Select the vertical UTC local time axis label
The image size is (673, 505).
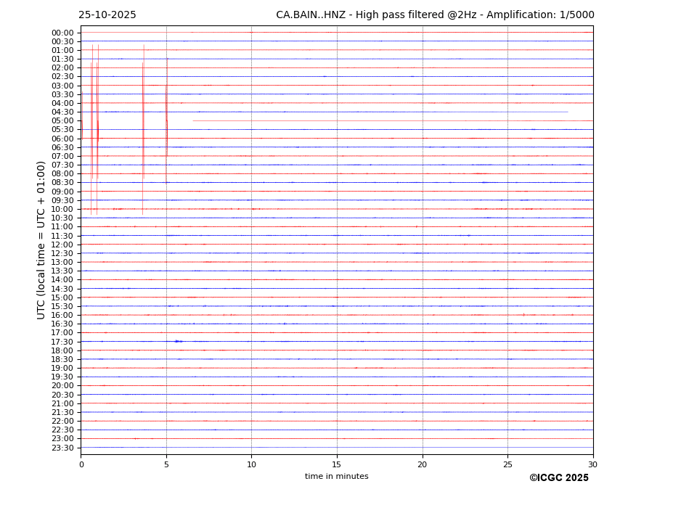coord(41,239)
